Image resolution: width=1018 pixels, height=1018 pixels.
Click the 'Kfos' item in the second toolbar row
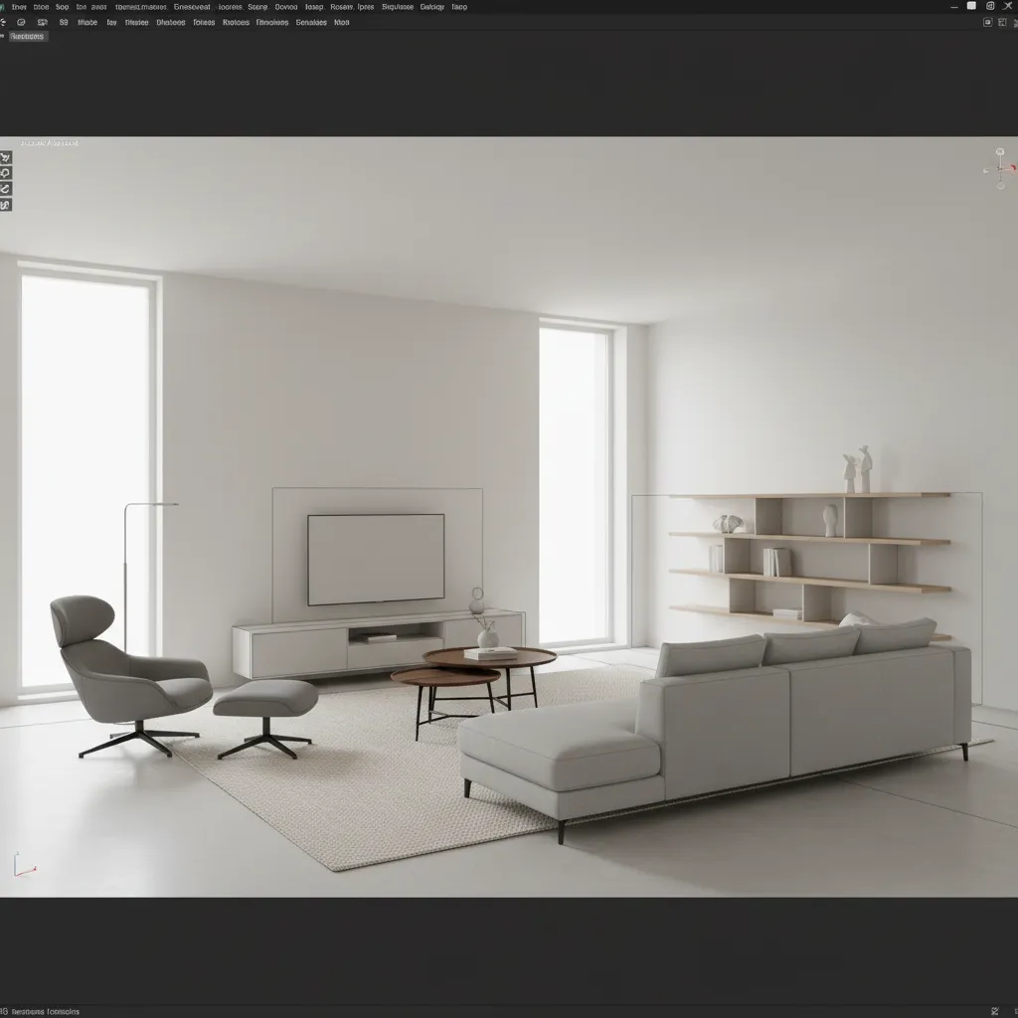point(342,22)
